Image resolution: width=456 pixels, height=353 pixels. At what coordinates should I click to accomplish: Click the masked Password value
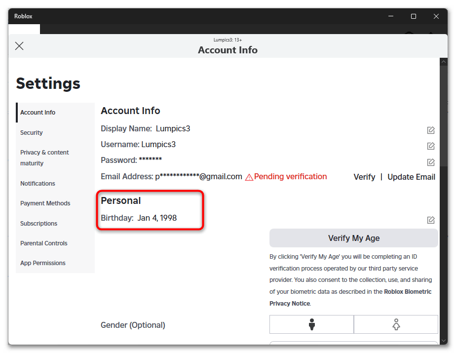[x=151, y=159]
